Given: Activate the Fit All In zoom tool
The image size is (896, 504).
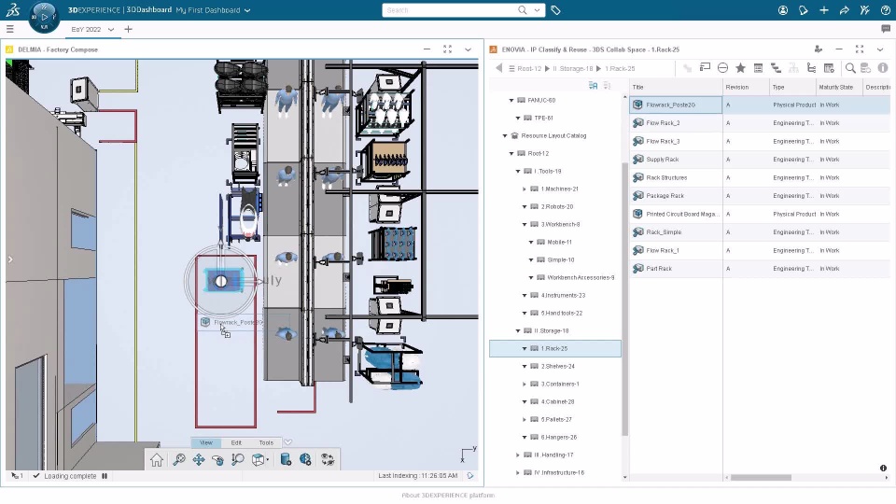Looking at the screenshot, I should click(179, 460).
